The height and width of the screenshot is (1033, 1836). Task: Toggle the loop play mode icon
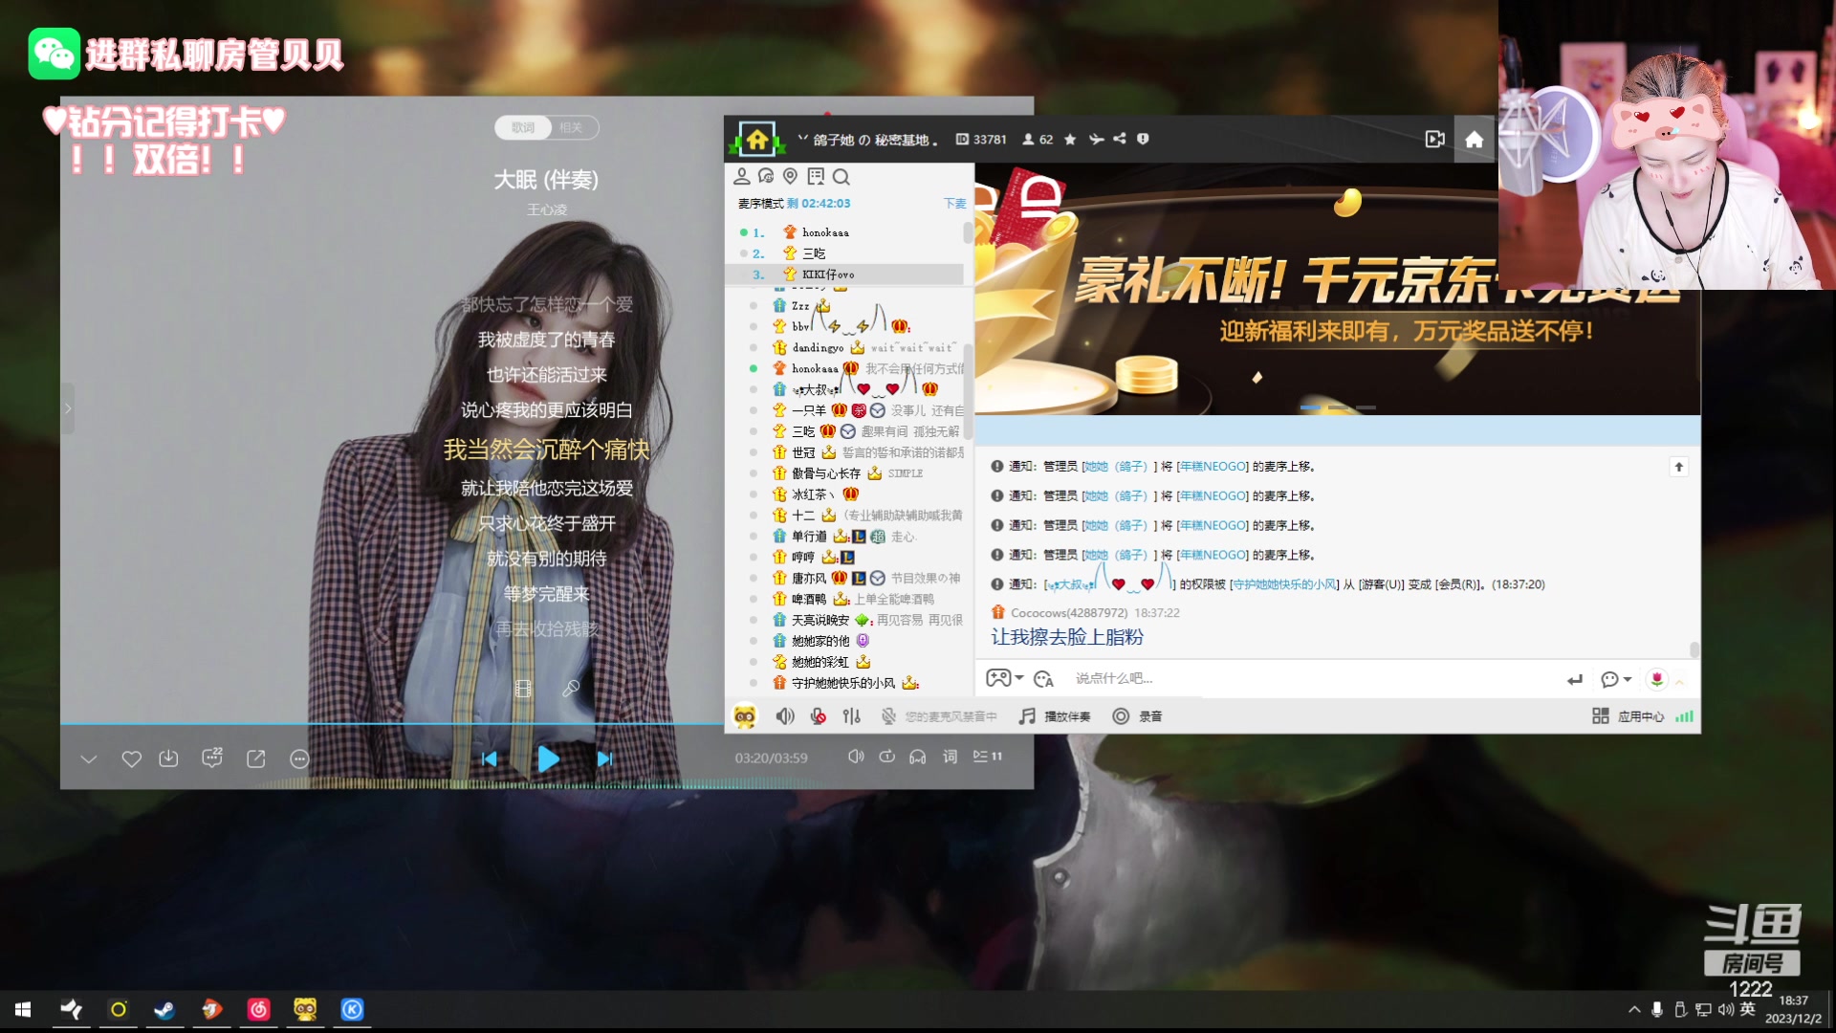[887, 757]
